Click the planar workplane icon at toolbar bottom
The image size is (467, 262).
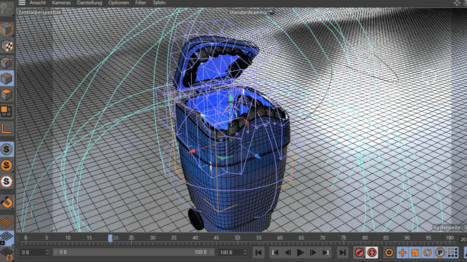[6, 254]
